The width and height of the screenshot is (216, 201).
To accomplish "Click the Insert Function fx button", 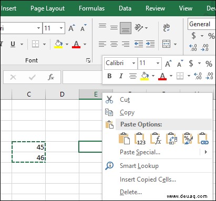I will click(x=51, y=77).
